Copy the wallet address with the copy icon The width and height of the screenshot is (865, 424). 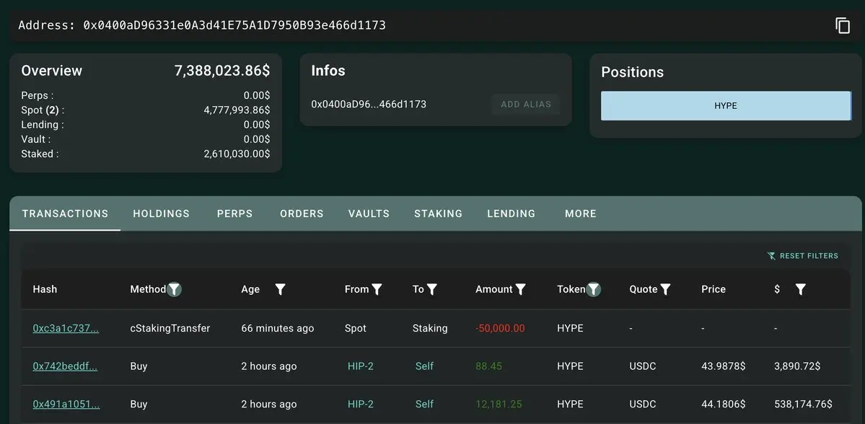pyautogui.click(x=843, y=25)
